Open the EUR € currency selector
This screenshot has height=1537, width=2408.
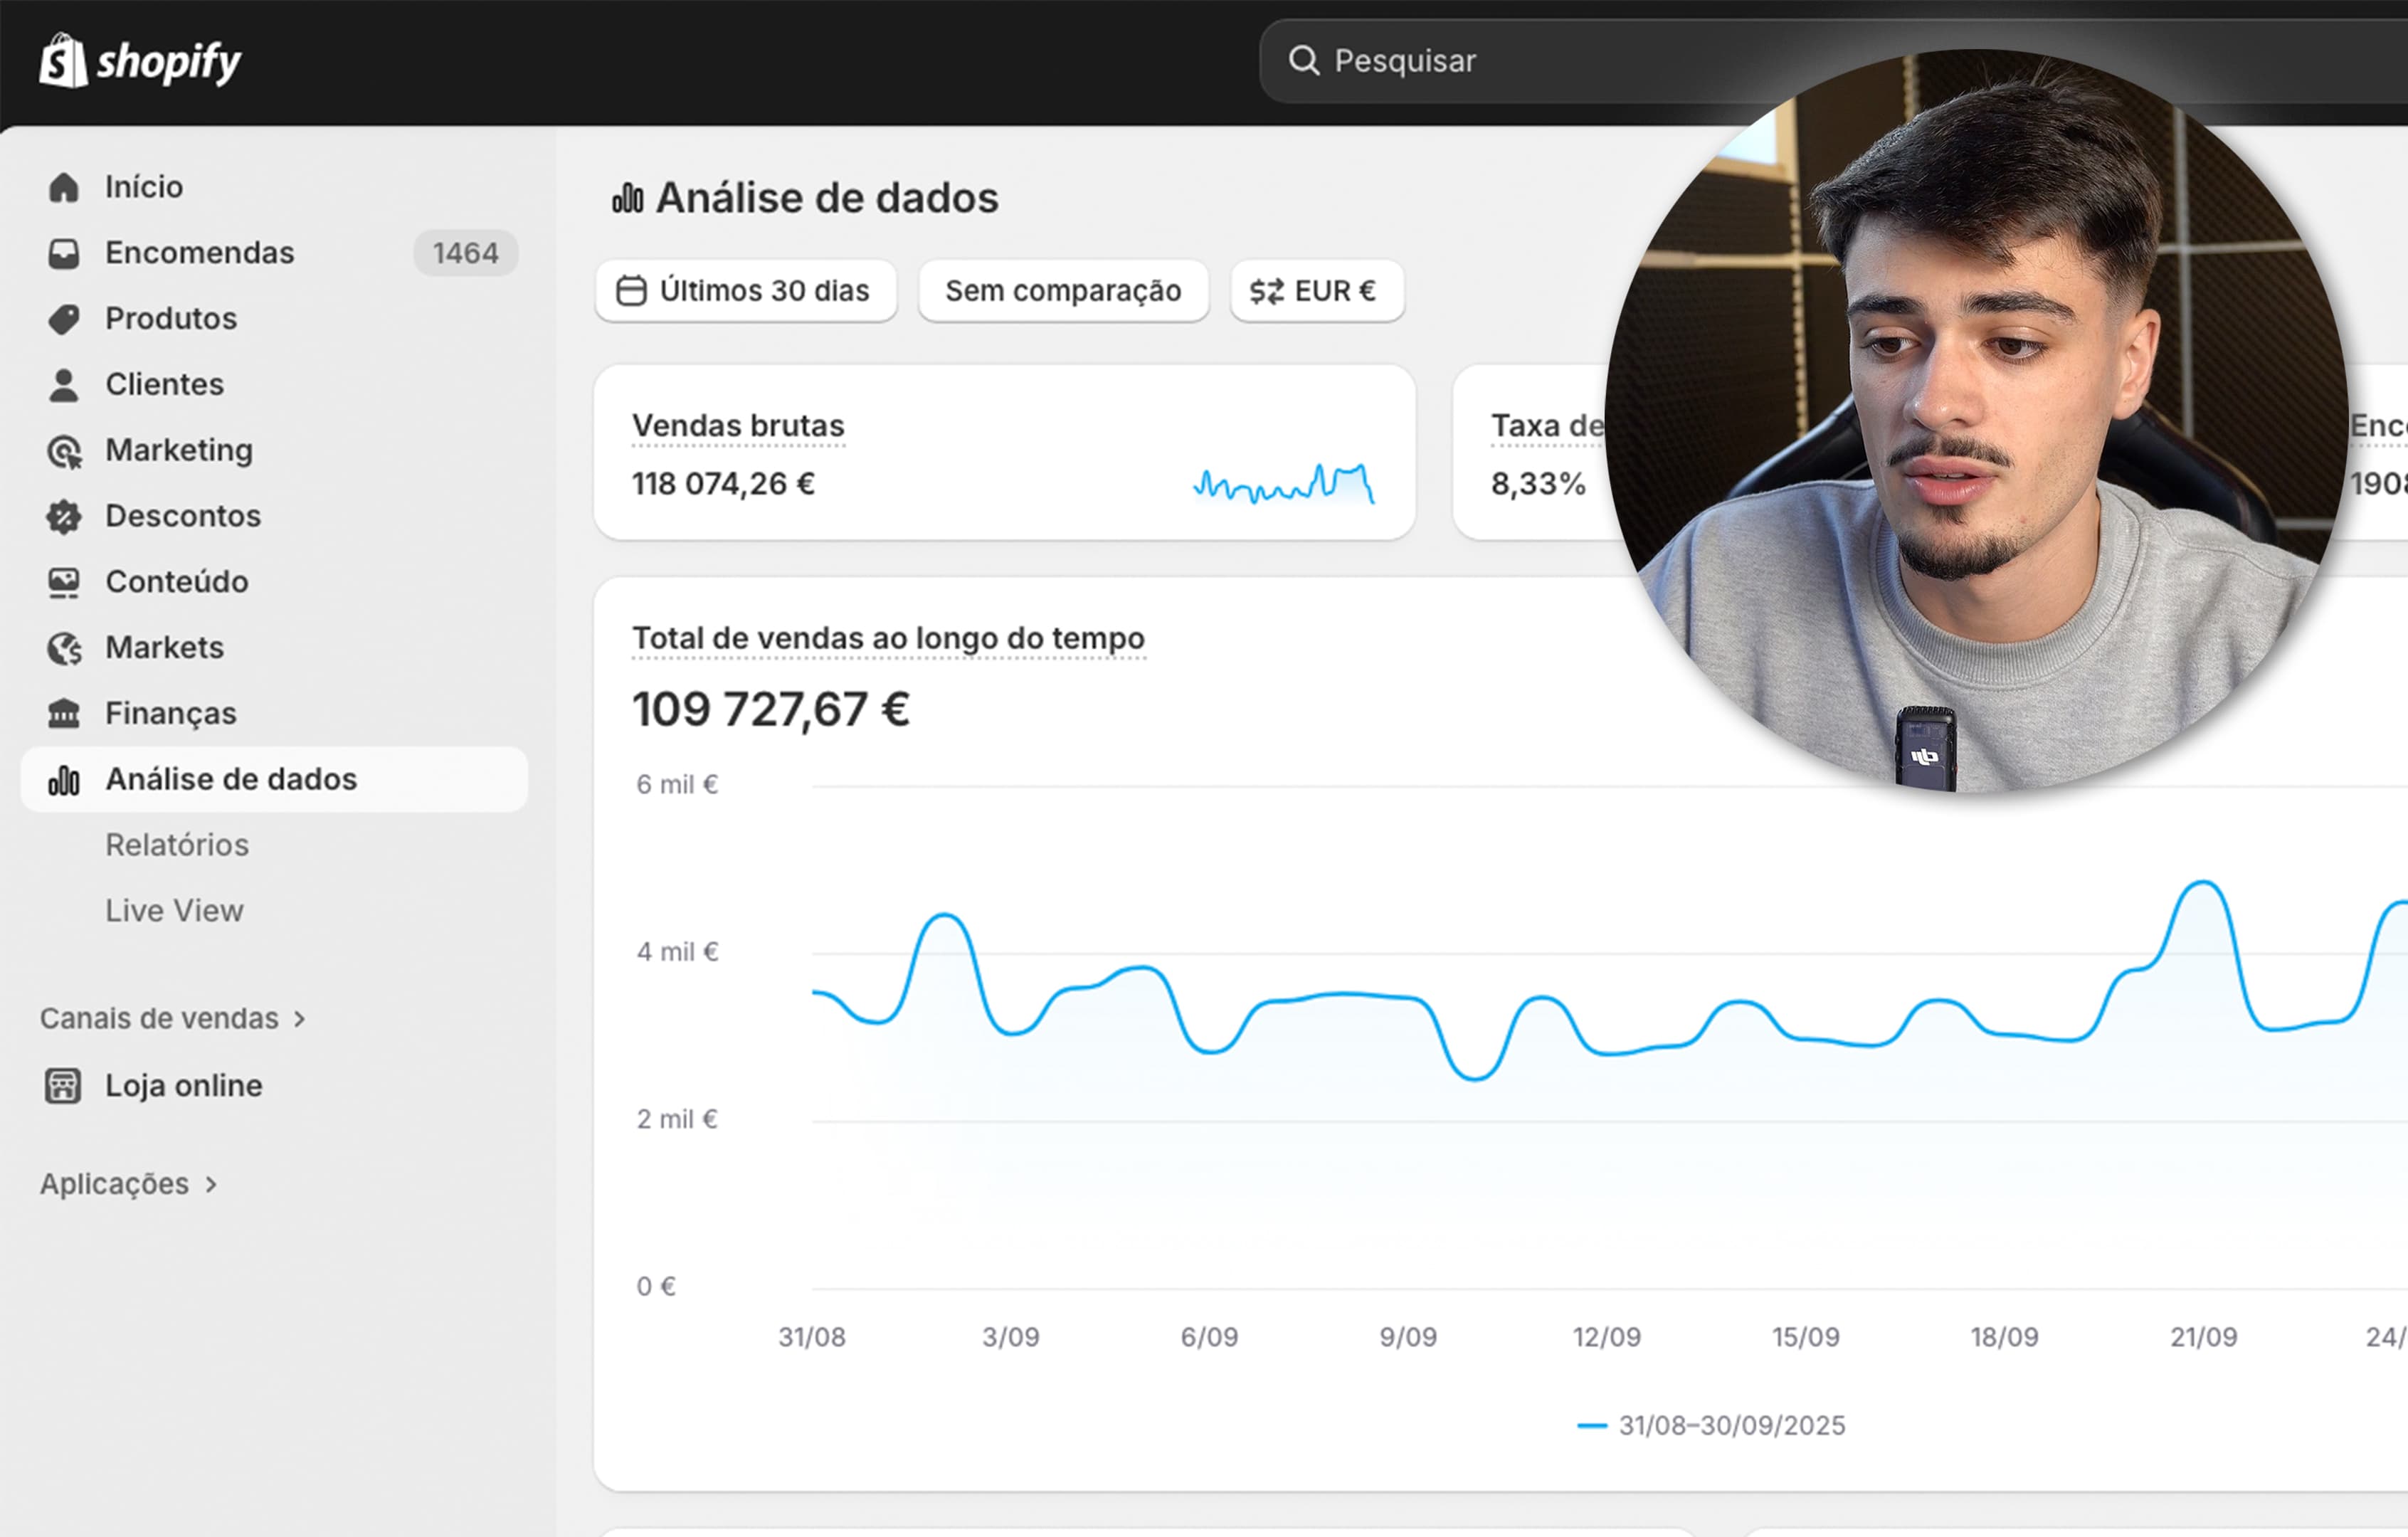click(x=1316, y=291)
